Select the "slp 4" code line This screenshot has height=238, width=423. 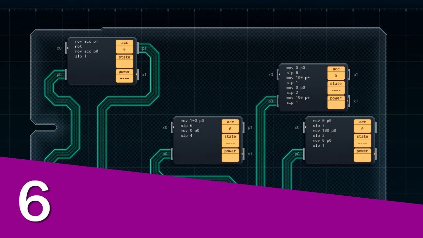186,136
